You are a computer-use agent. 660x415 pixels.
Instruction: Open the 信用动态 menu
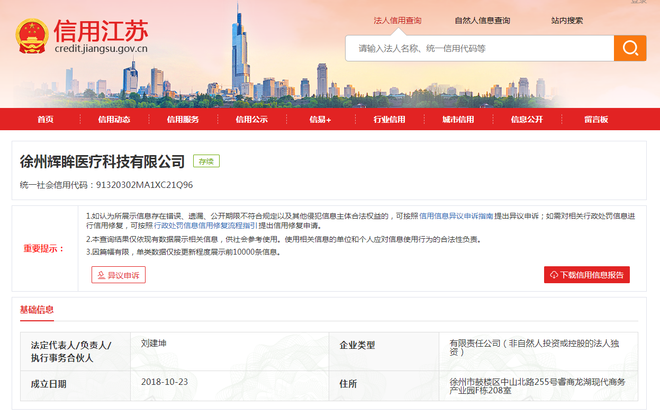pyautogui.click(x=114, y=120)
